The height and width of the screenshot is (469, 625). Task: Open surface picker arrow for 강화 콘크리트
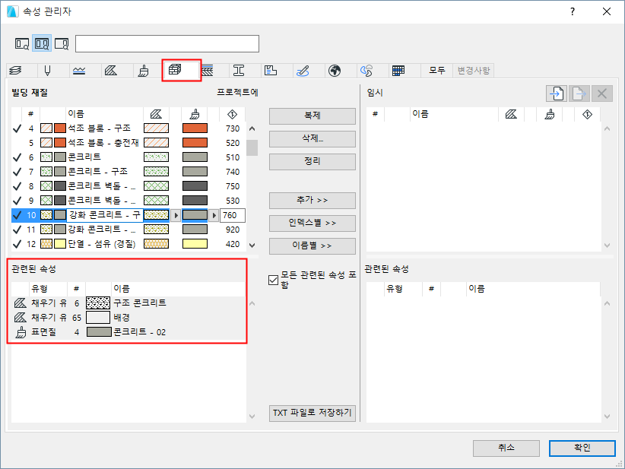coord(215,215)
